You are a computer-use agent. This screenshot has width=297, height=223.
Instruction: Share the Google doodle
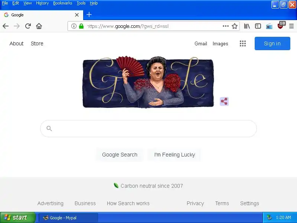(x=224, y=101)
